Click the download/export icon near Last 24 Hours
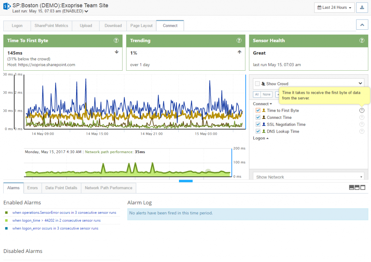The height and width of the screenshot is (262, 371). pyautogui.click(x=362, y=7)
